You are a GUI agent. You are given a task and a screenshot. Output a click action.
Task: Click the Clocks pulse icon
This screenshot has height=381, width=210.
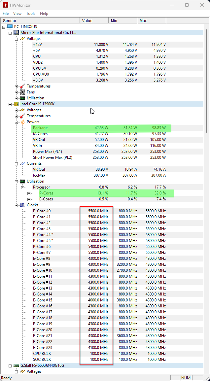point(22,205)
